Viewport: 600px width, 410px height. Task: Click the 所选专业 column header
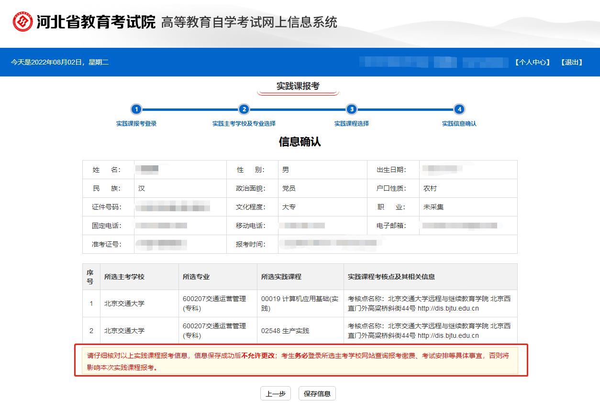(x=218, y=277)
